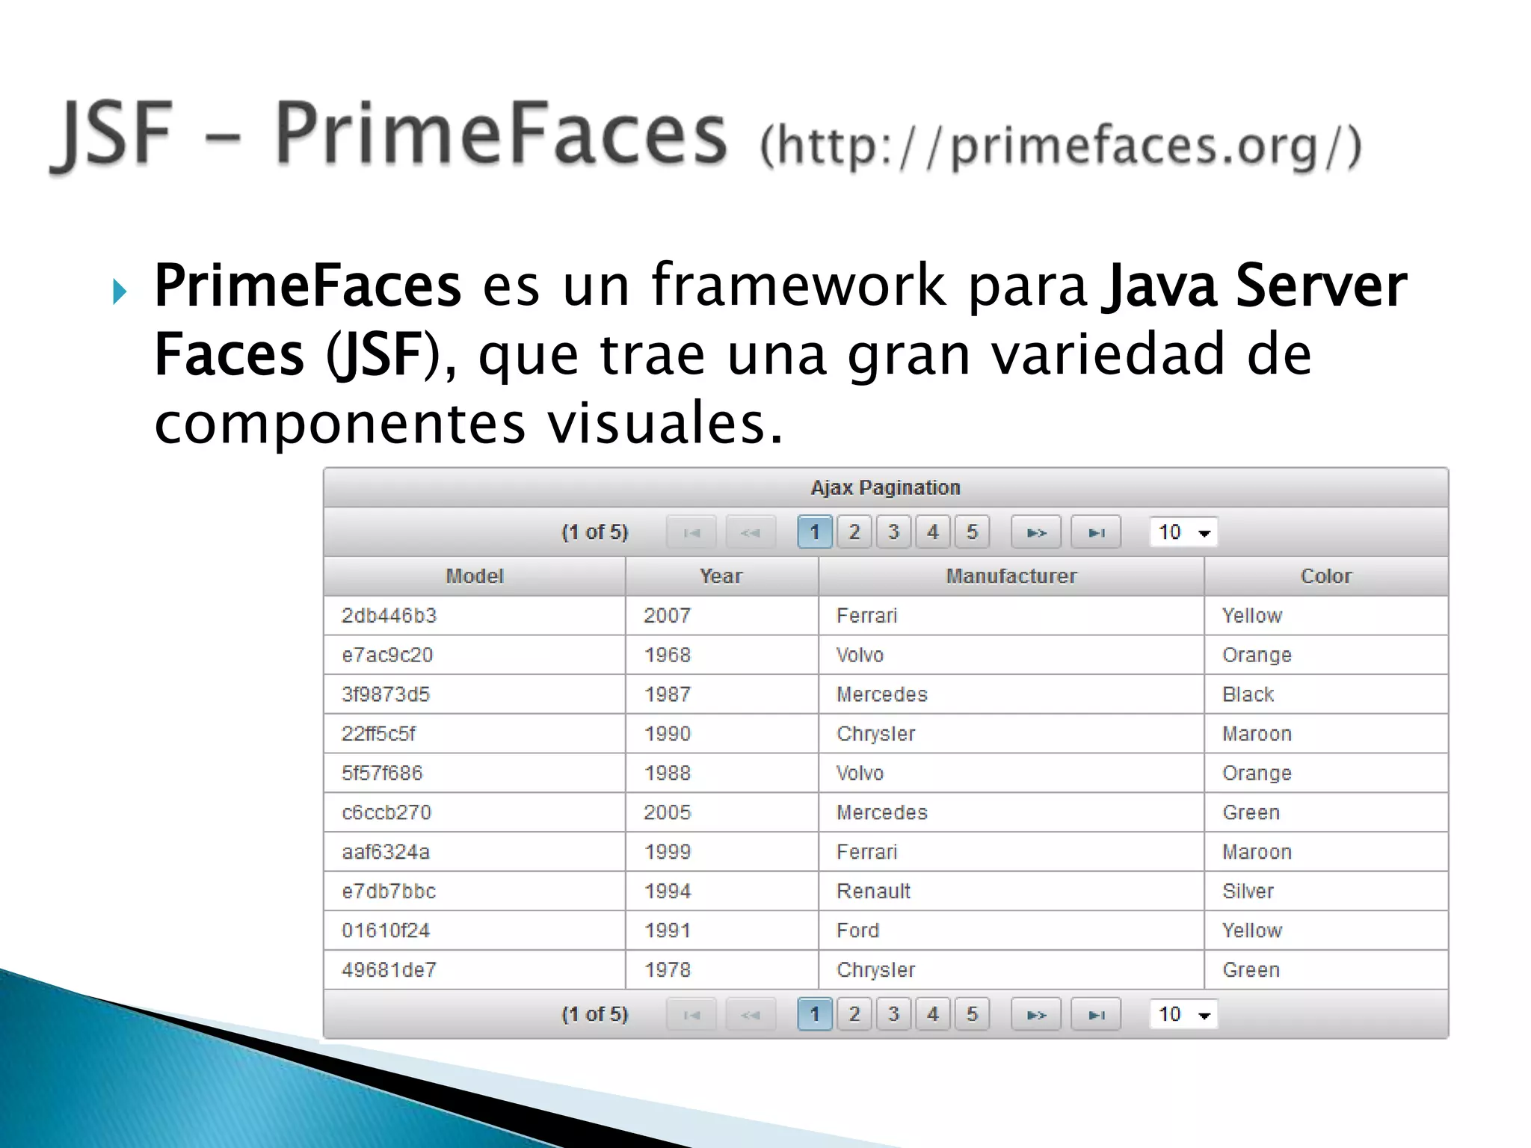Viewport: 1531px width, 1148px height.
Task: Click Volvo cell in 5f57f686 row
Action: (x=1011, y=774)
